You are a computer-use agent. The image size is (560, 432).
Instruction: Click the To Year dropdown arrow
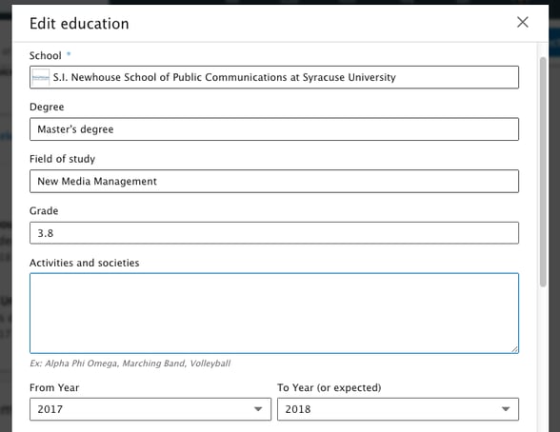[x=506, y=409]
